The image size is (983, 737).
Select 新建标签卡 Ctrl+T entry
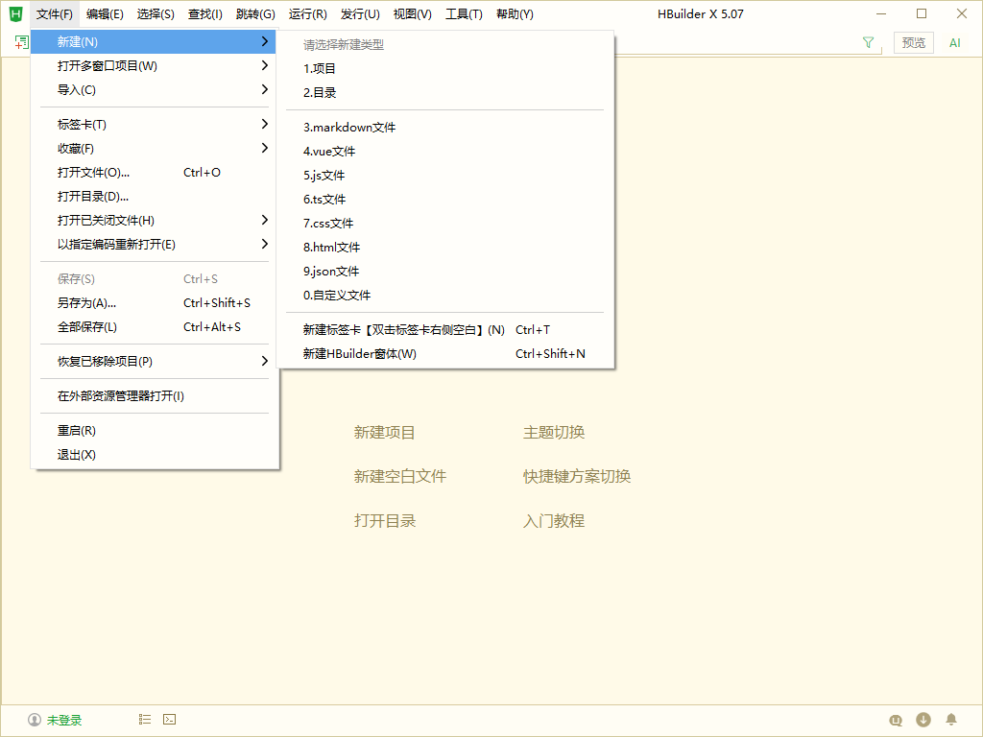click(445, 330)
